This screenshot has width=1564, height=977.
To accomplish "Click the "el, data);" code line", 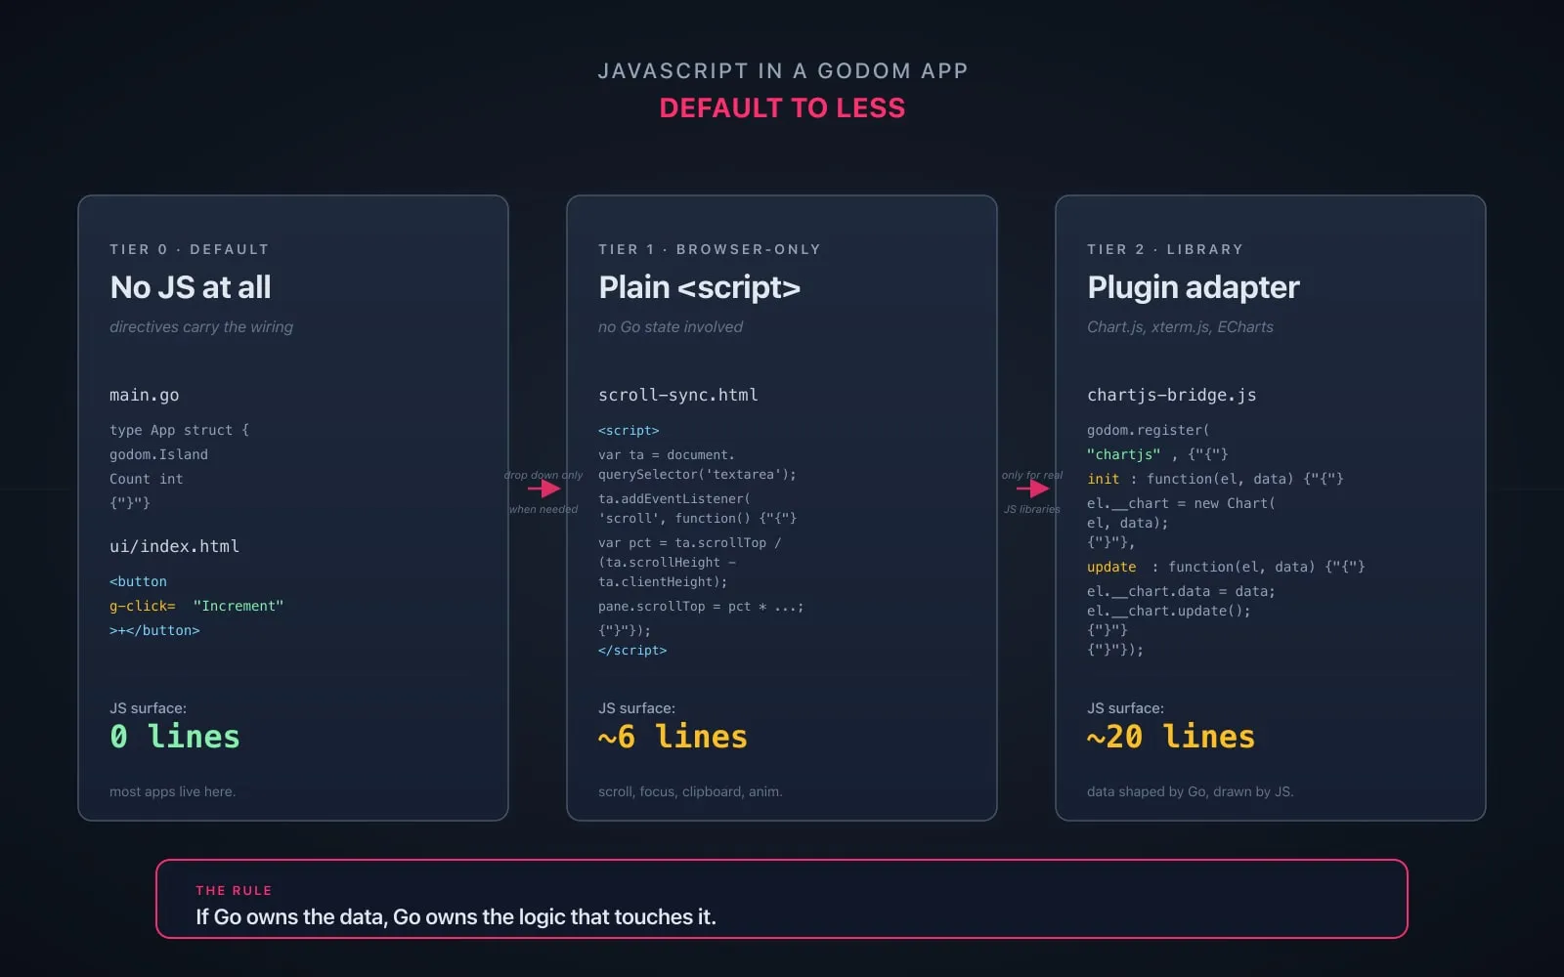I will point(1128,523).
